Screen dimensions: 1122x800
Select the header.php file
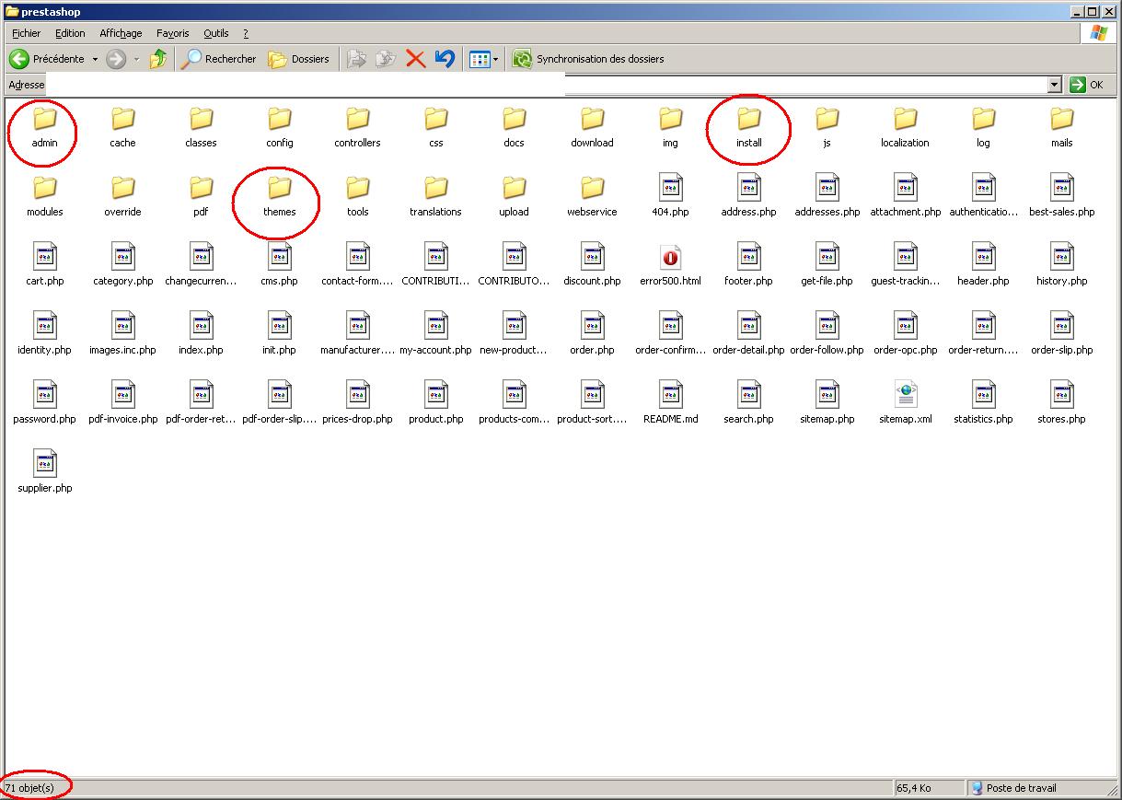983,265
